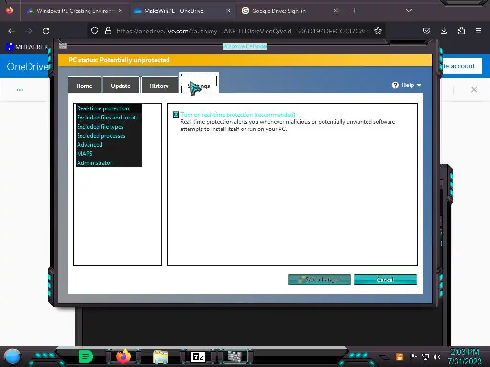Click Windows Defender taskbar icon

235,356
